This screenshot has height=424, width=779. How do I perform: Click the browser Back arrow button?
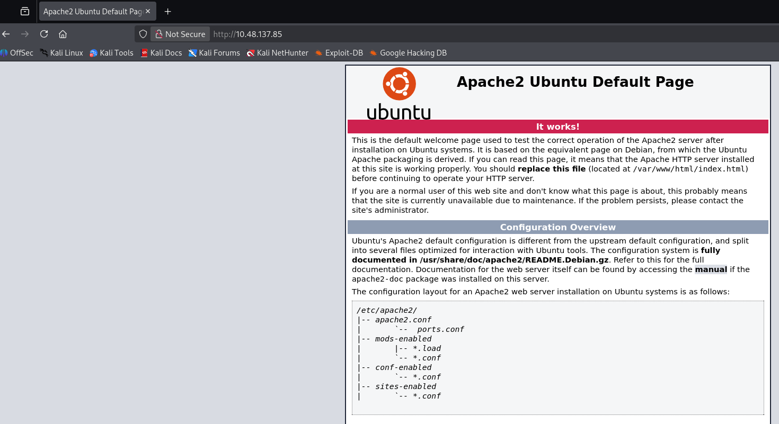coord(6,34)
